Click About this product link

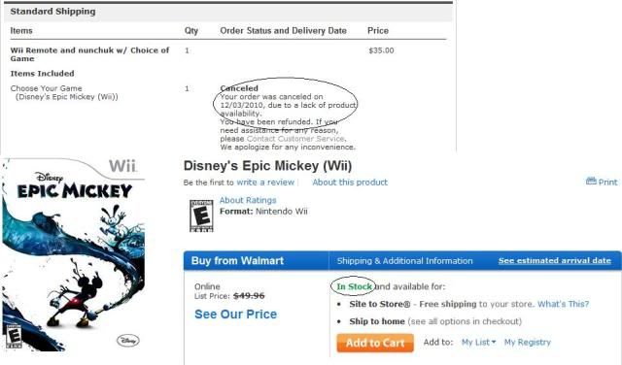350,182
